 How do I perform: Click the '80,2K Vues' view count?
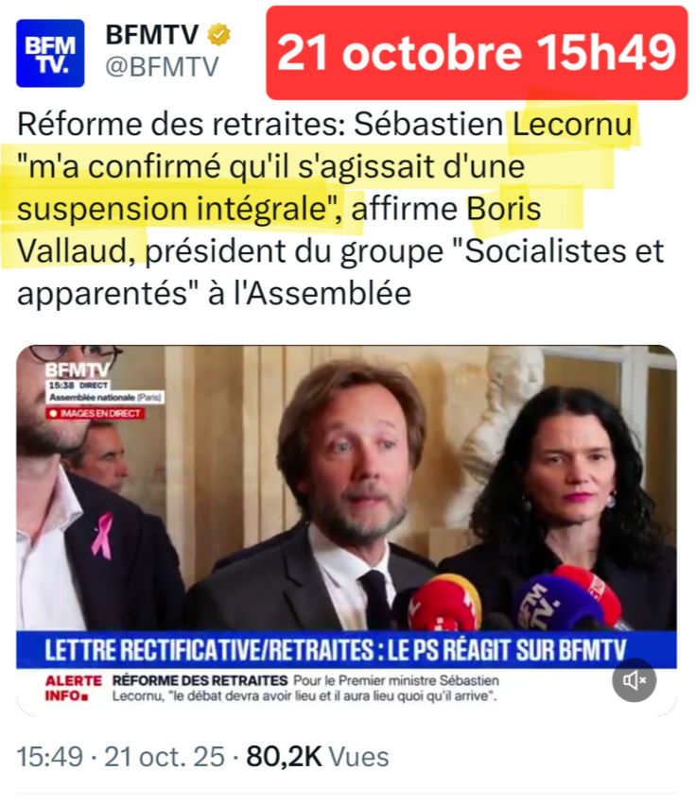pos(318,757)
